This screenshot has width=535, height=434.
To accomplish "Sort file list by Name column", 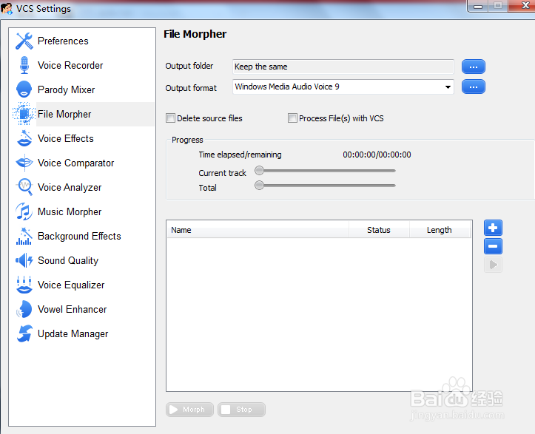I will [258, 230].
